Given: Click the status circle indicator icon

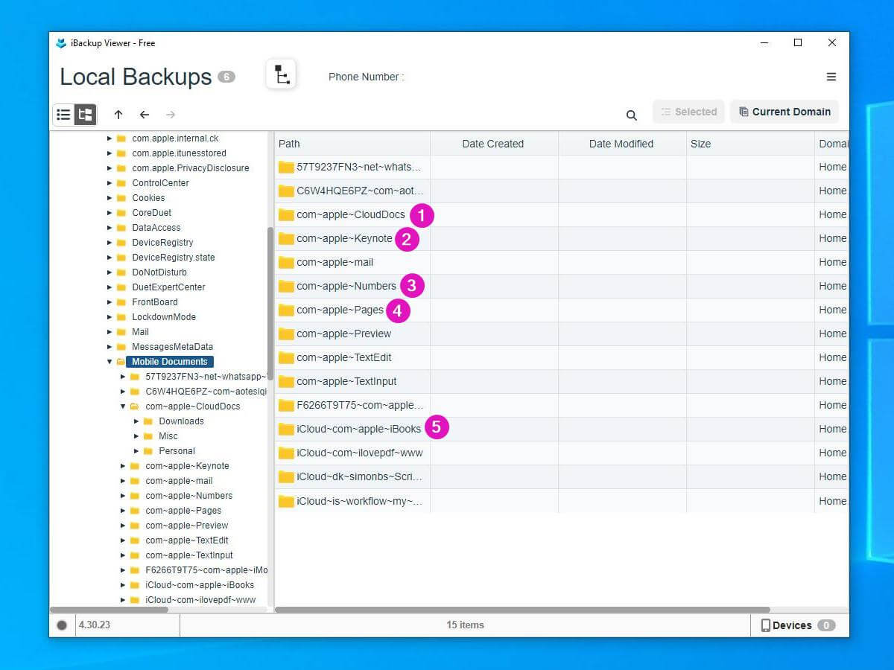Looking at the screenshot, I should [x=62, y=625].
